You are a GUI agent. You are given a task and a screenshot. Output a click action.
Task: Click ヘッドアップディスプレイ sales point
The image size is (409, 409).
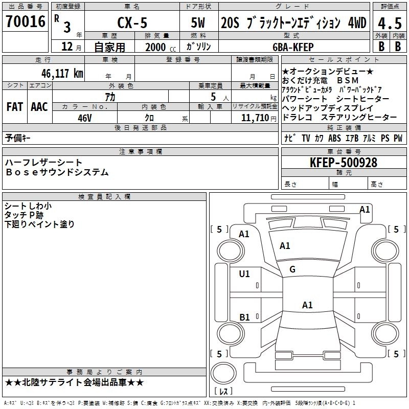click(x=328, y=108)
